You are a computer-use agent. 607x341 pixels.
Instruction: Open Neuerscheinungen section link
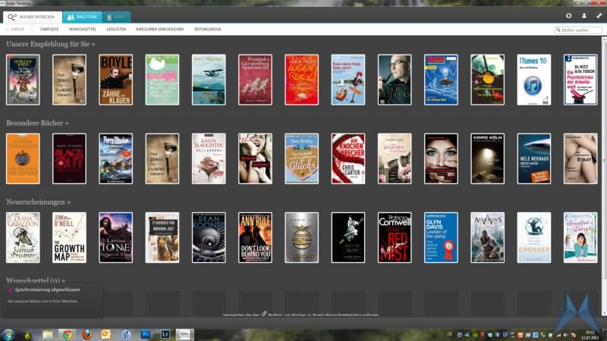pyautogui.click(x=39, y=202)
